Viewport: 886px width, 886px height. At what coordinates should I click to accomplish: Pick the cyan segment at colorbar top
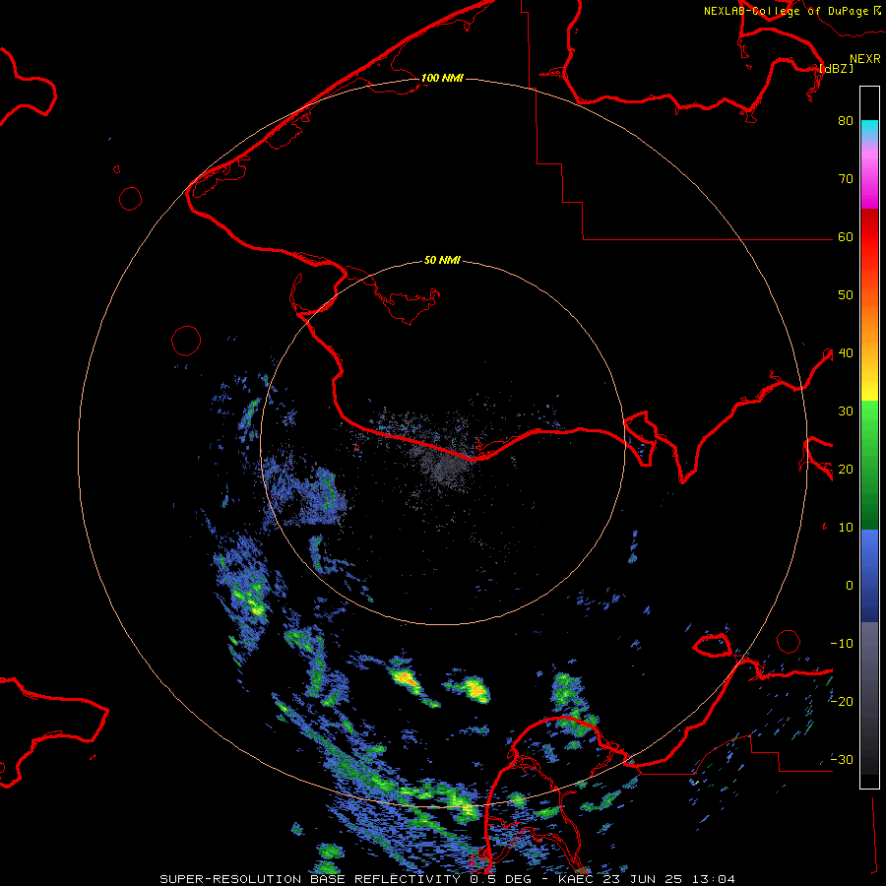[x=869, y=129]
